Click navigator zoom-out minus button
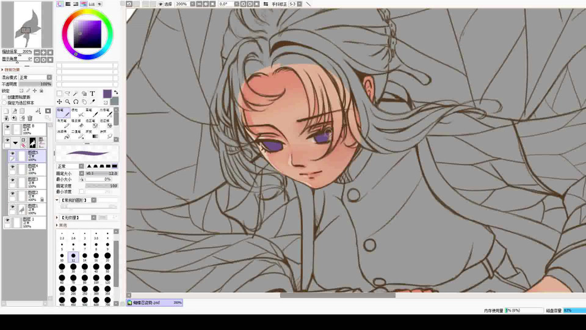 (37, 53)
